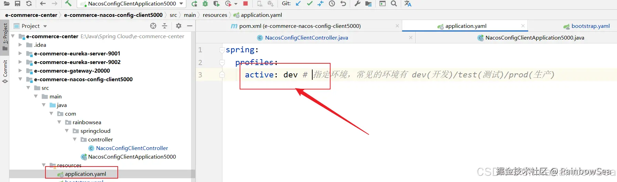Expand the profiler run options arrow

[x=236, y=4]
